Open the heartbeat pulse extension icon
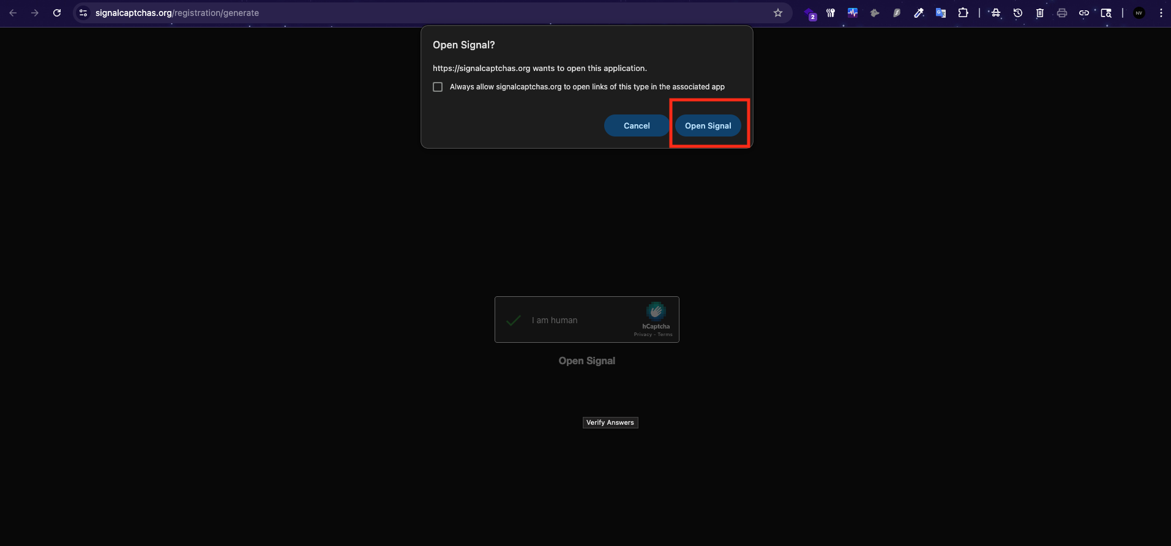 pos(853,13)
